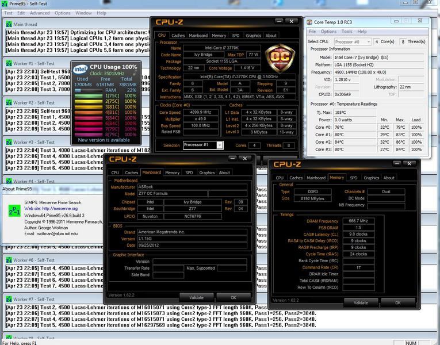Open the Options menu in Core Temp
The image size is (440, 345).
click(x=328, y=32)
